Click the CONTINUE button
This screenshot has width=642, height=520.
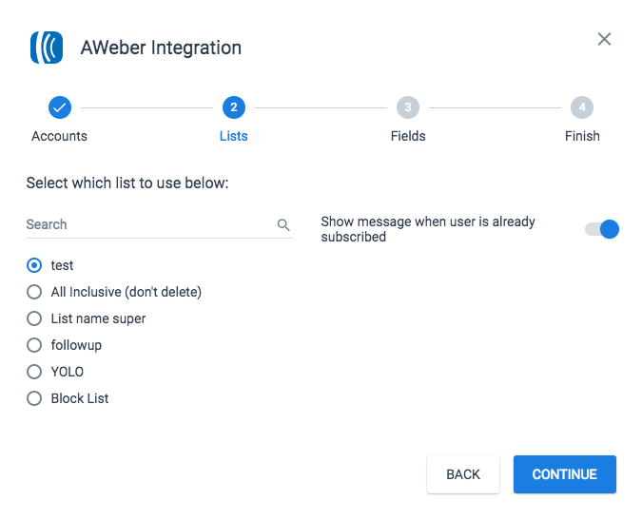pos(565,474)
